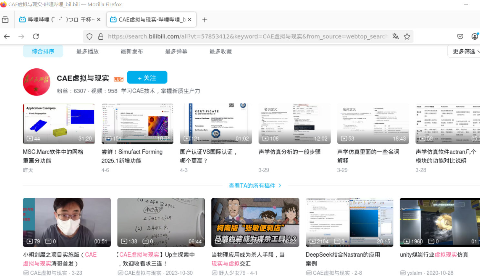Open title unity煤炭行业虚拟现实仿真
Screen dimensions: 480x278
click(434, 255)
